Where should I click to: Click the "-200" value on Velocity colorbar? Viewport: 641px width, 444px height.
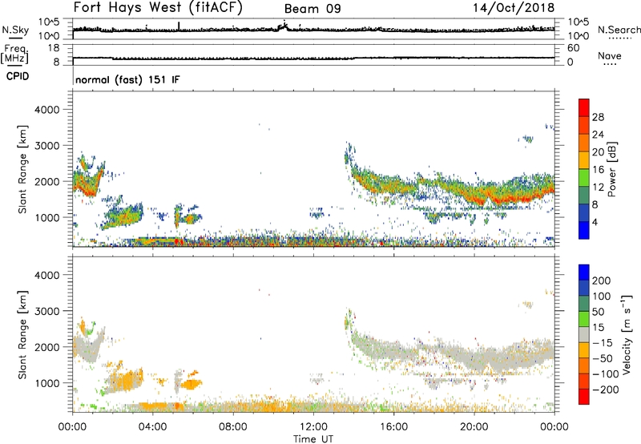(605, 390)
